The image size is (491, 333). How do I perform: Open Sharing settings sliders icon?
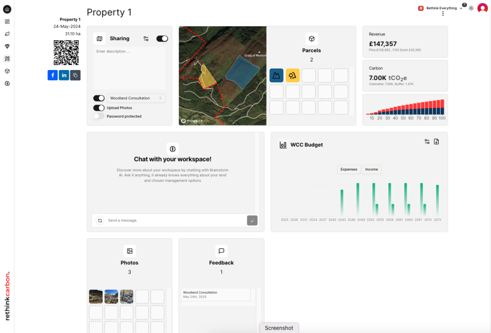click(x=146, y=38)
